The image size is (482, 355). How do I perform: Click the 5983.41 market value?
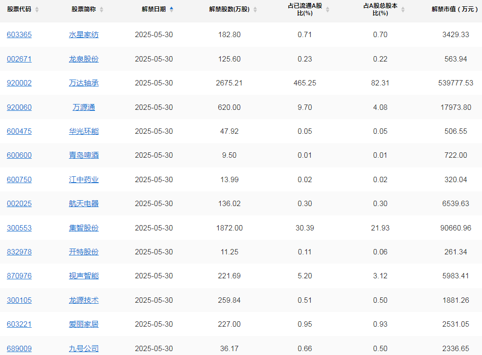click(x=456, y=276)
